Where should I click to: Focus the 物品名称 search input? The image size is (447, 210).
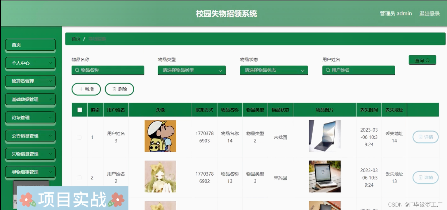tap(108, 70)
